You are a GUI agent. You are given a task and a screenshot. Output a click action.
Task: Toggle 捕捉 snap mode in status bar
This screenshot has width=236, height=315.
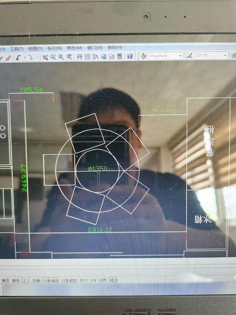5,281
